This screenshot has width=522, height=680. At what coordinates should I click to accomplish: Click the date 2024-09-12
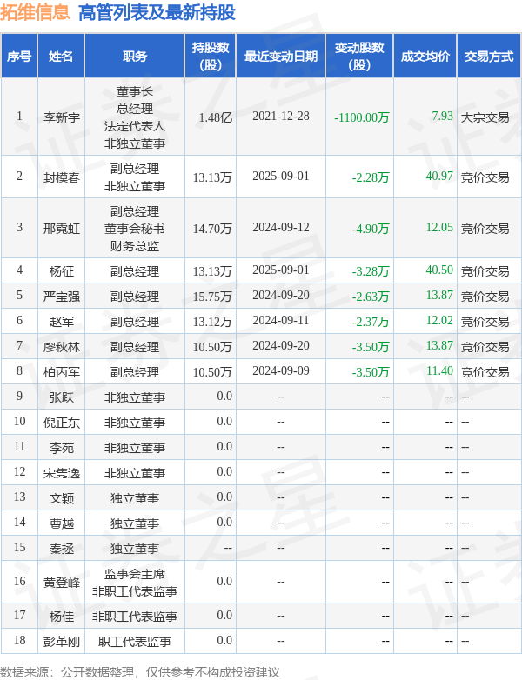[x=281, y=227]
